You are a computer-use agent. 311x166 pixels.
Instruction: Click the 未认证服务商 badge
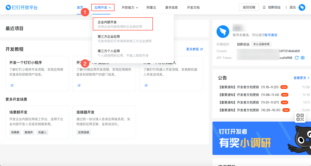click(261, 44)
